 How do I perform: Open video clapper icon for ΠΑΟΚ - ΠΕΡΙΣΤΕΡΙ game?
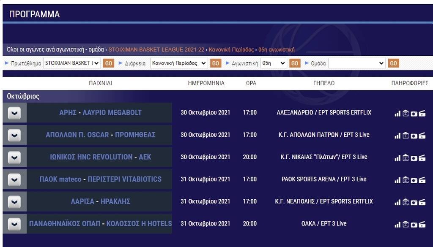click(422, 180)
